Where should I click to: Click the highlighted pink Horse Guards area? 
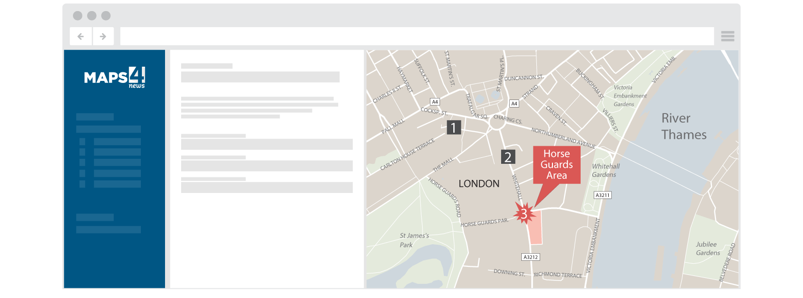(535, 228)
